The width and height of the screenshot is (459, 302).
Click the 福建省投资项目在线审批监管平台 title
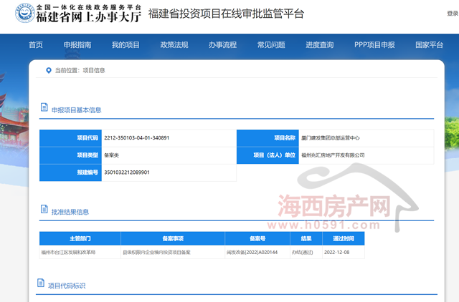pos(226,14)
